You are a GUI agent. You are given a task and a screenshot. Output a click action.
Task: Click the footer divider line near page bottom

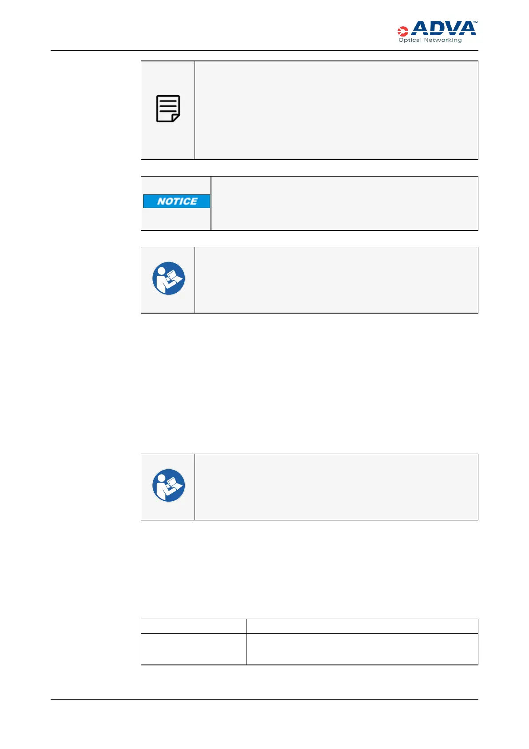tap(264, 699)
